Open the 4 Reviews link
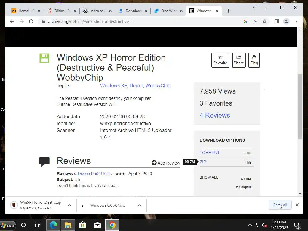This screenshot has width=308, height=231. (215, 115)
